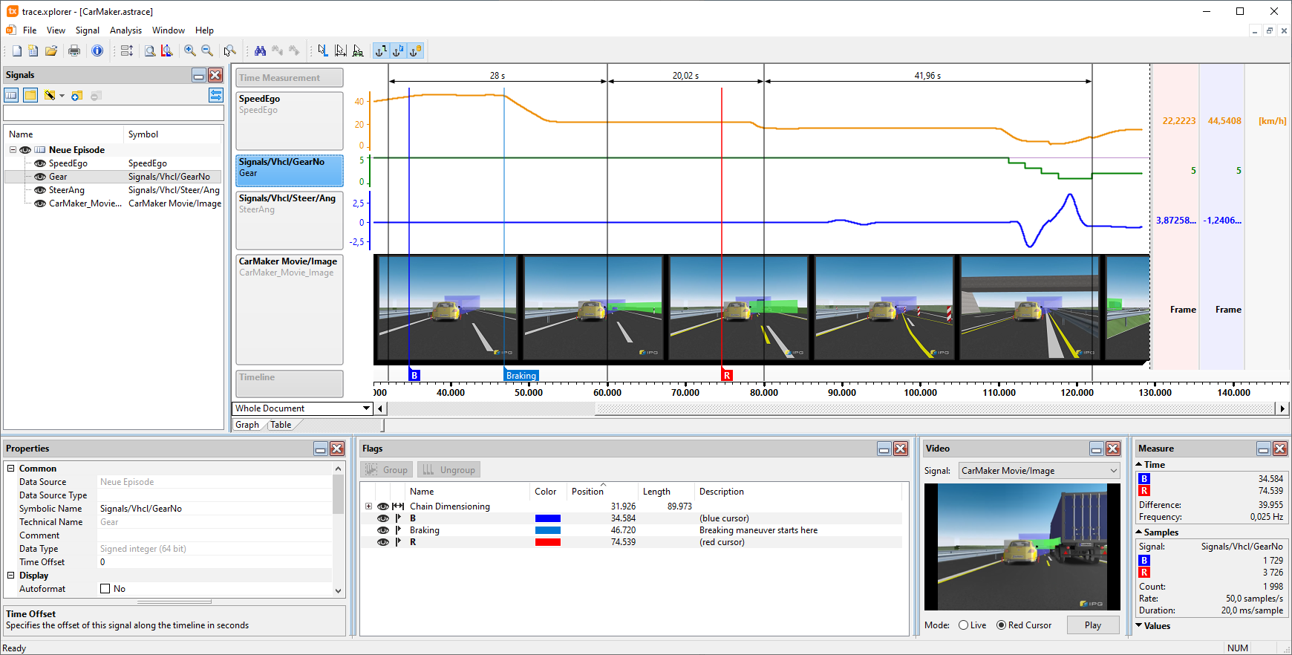The width and height of the screenshot is (1292, 655).
Task: Select the Timeline lane header
Action: [290, 383]
